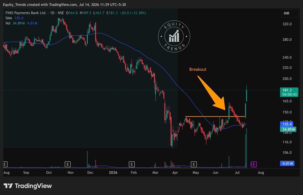Click the Nov label on time axis
The image size is (303, 195).
click(71, 173)
